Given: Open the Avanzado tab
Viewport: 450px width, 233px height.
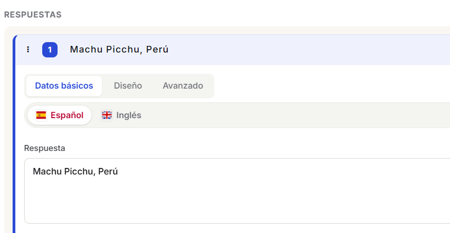Looking at the screenshot, I should pos(183,86).
